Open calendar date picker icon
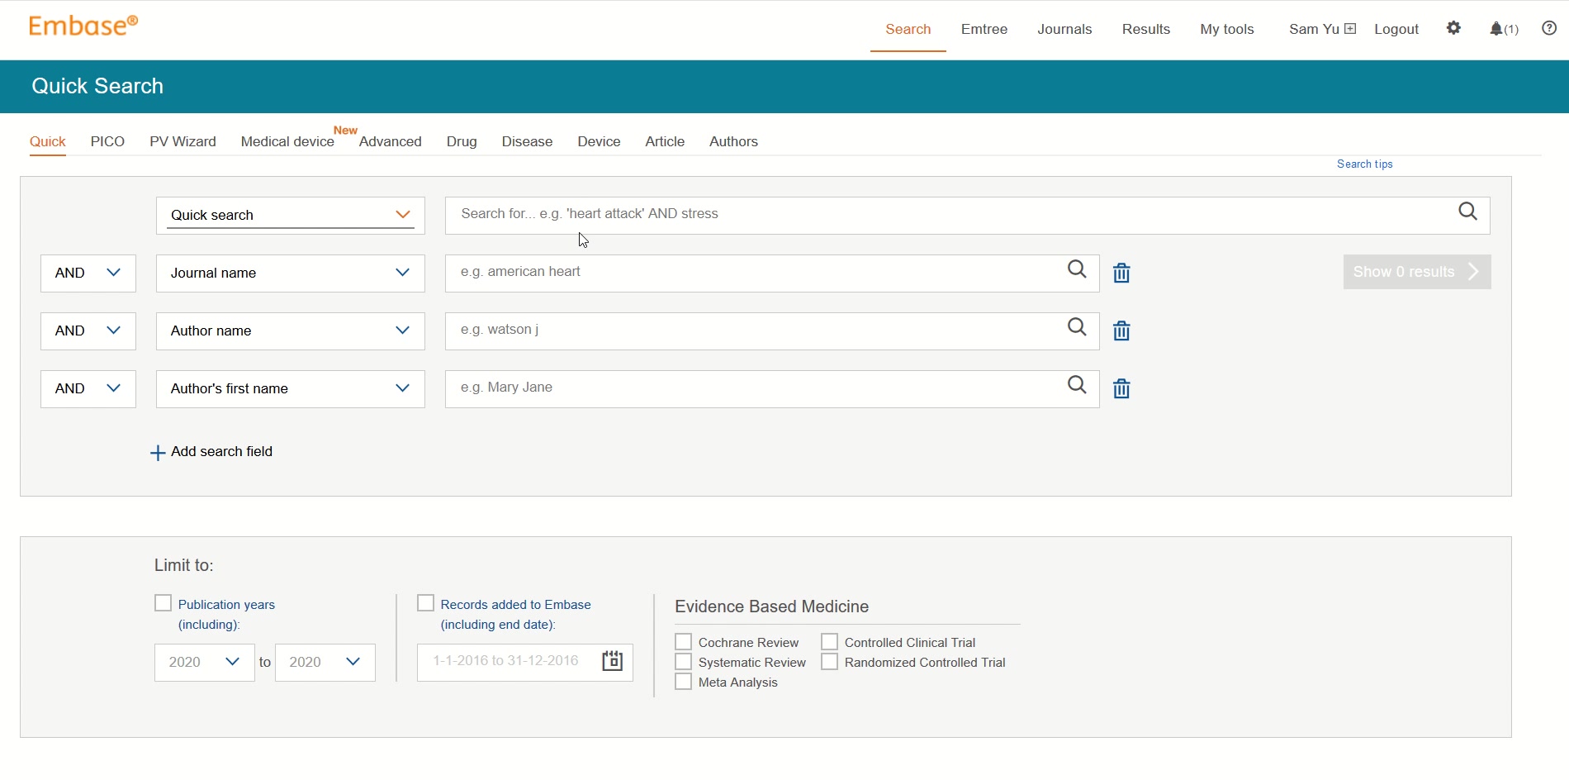Image resolution: width=1569 pixels, height=780 pixels. (612, 661)
